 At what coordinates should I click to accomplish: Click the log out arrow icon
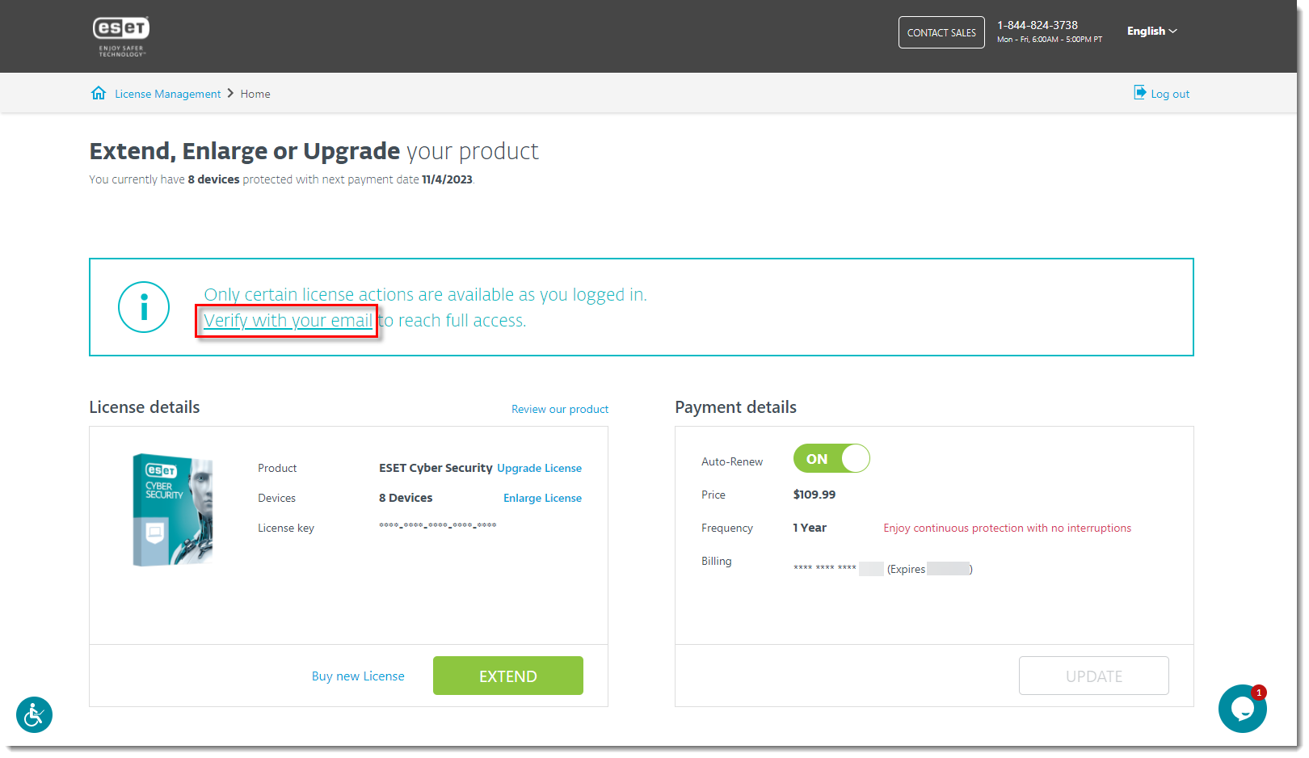pyautogui.click(x=1140, y=92)
